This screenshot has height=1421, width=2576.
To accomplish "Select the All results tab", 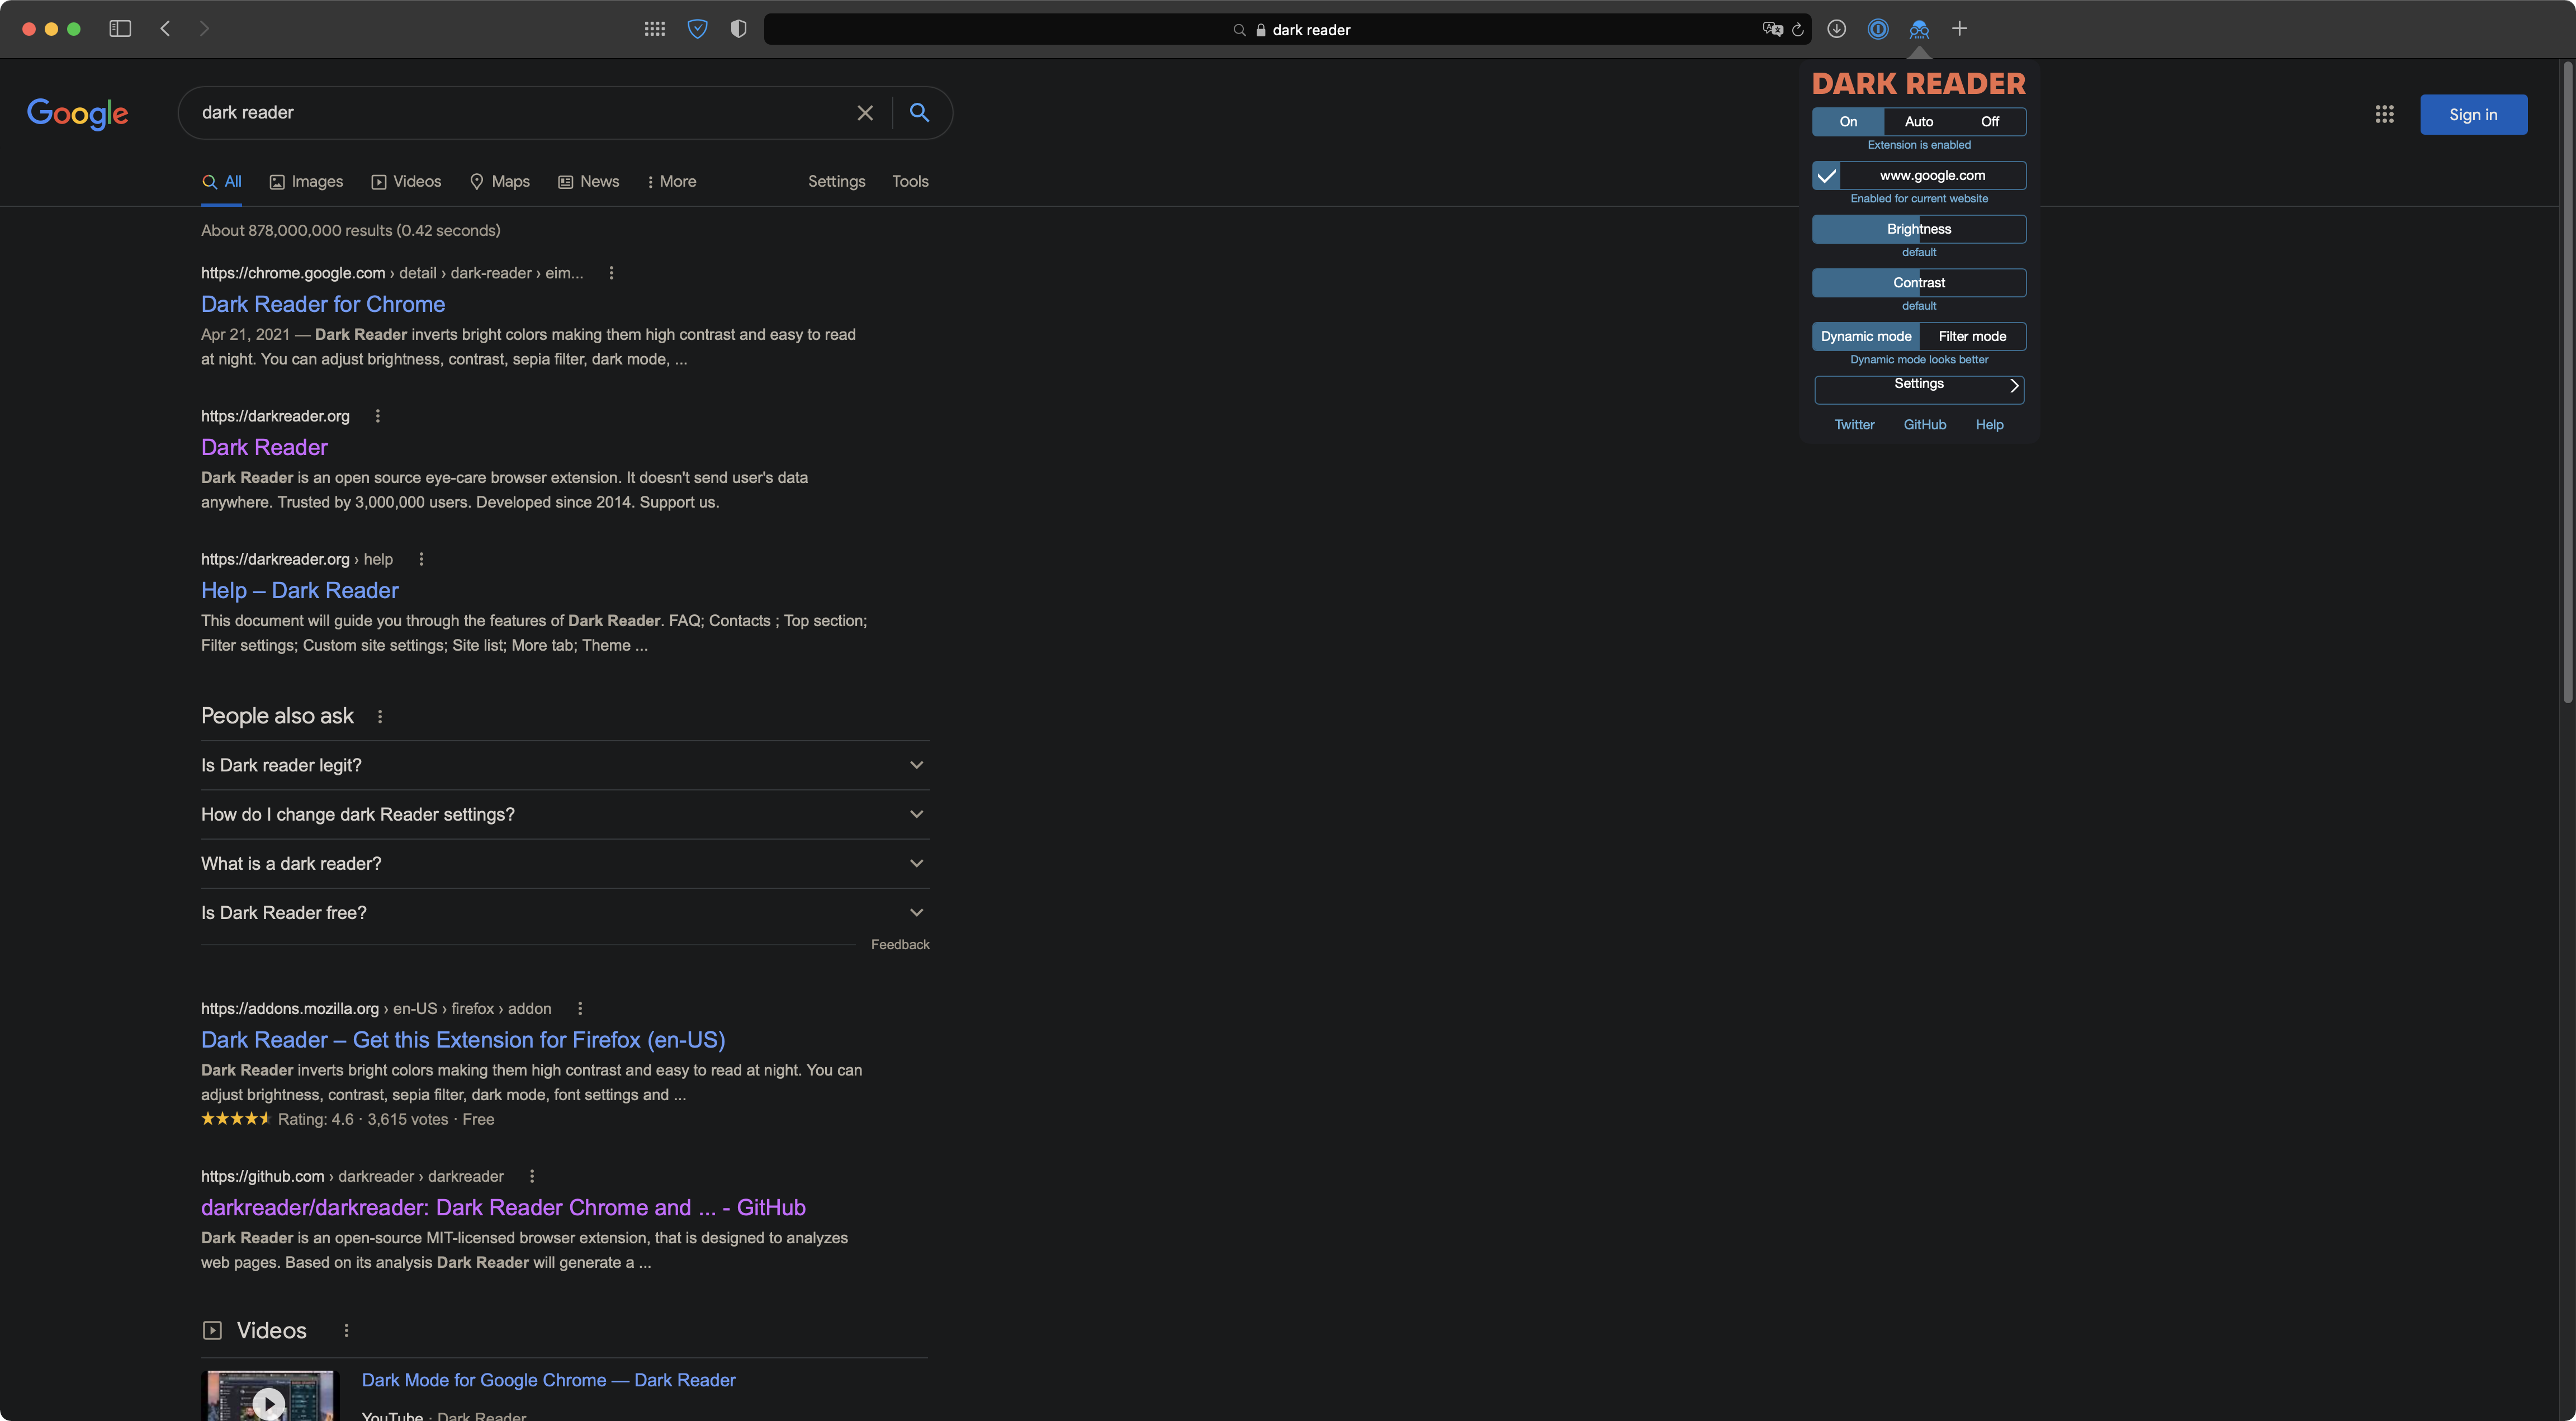I will [x=222, y=182].
